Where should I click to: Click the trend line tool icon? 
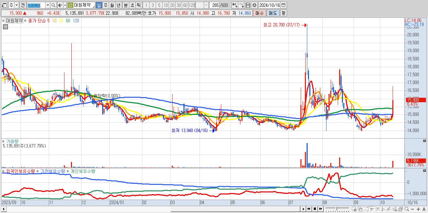pyautogui.click(x=389, y=209)
